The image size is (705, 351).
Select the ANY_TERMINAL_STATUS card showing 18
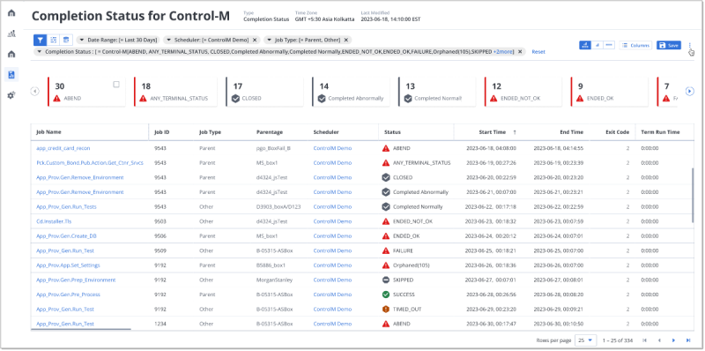(175, 92)
